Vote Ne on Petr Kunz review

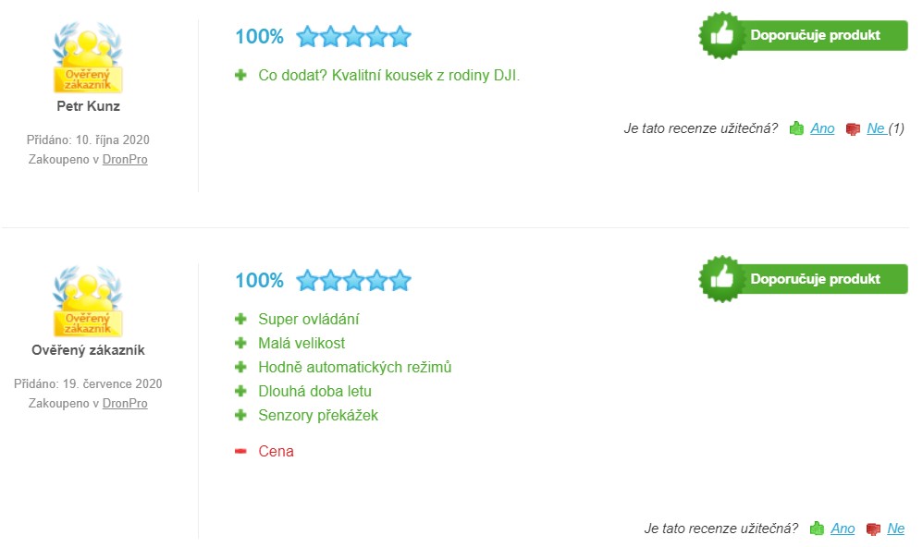876,128
